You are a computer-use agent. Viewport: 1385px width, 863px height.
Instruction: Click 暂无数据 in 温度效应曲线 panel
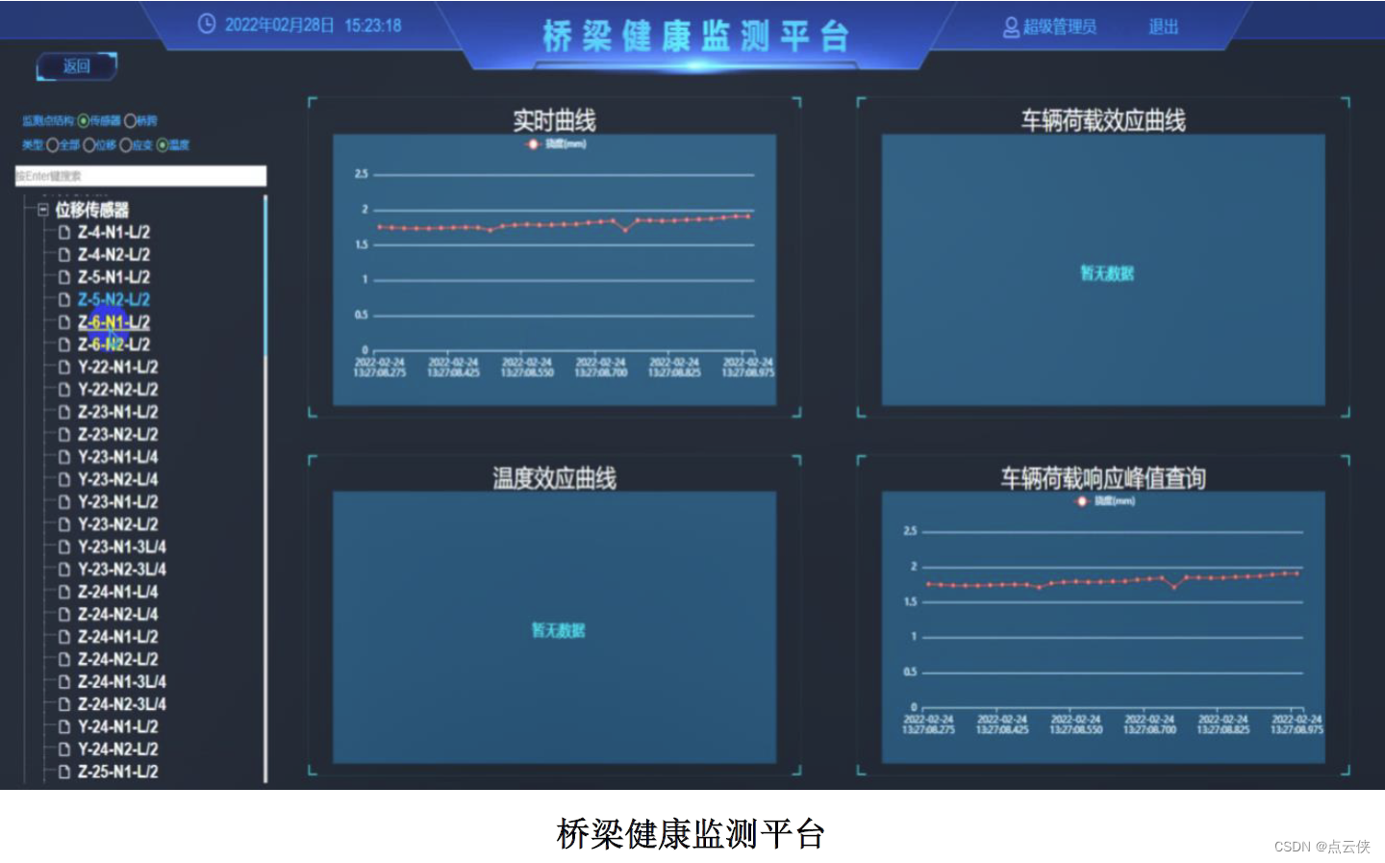(x=559, y=630)
